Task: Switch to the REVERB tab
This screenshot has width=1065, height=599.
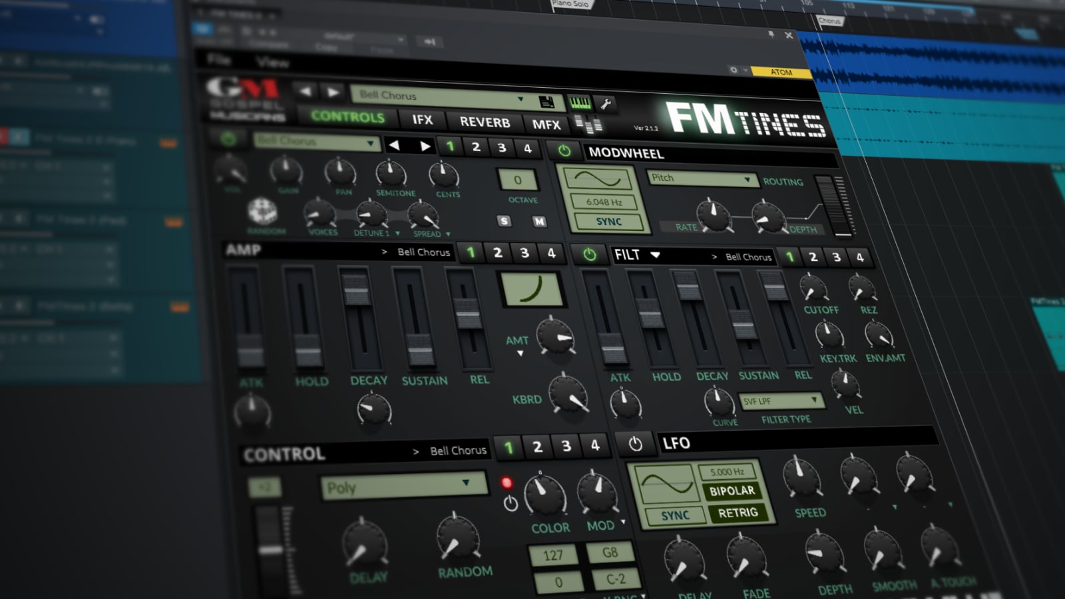Action: 485,122
